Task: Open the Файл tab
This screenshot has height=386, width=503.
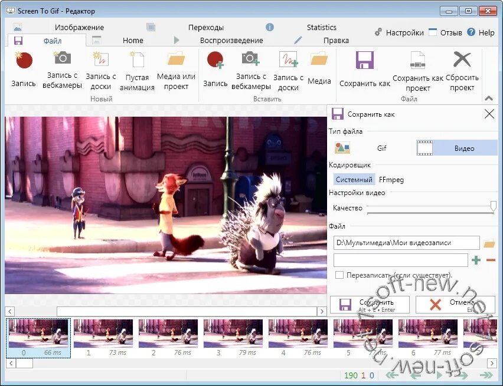Action: coord(47,41)
